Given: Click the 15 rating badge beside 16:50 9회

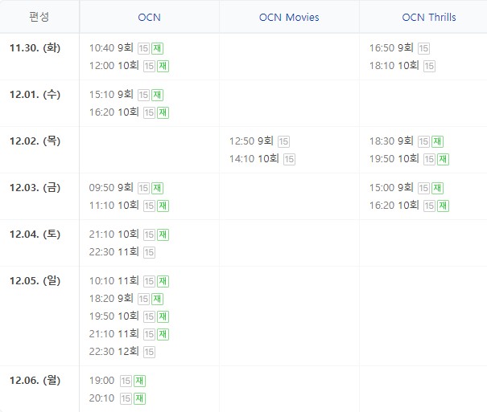Looking at the screenshot, I should click(x=423, y=48).
